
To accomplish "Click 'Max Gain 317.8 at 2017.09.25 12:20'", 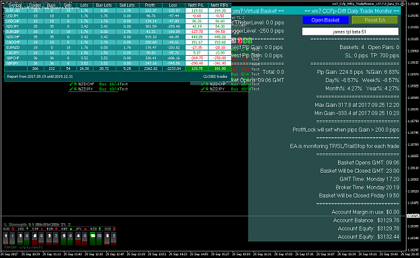I will 357,105.
